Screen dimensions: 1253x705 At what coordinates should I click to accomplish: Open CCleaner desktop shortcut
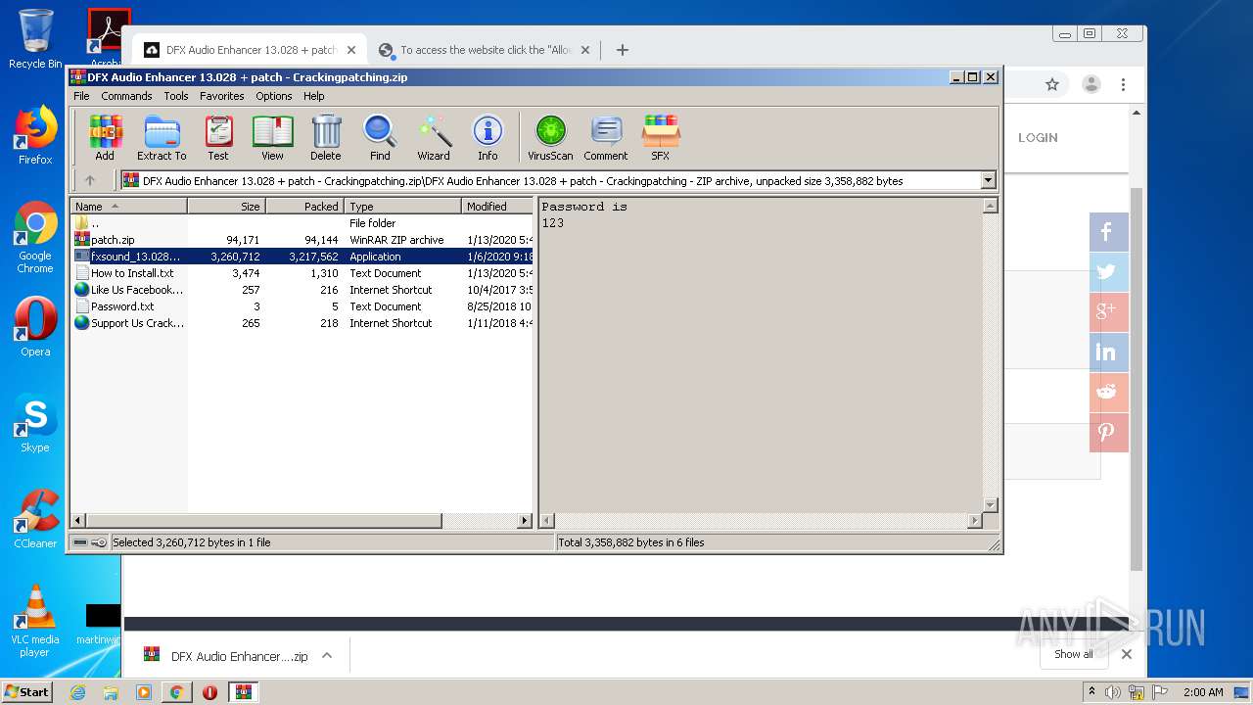click(x=35, y=520)
